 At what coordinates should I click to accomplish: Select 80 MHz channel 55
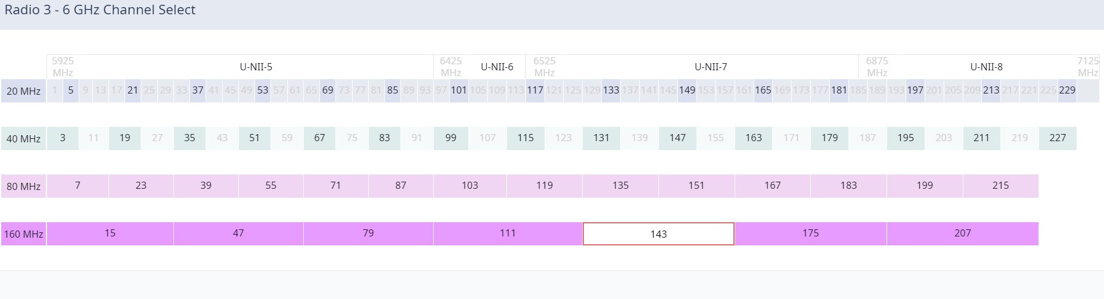[x=270, y=186]
